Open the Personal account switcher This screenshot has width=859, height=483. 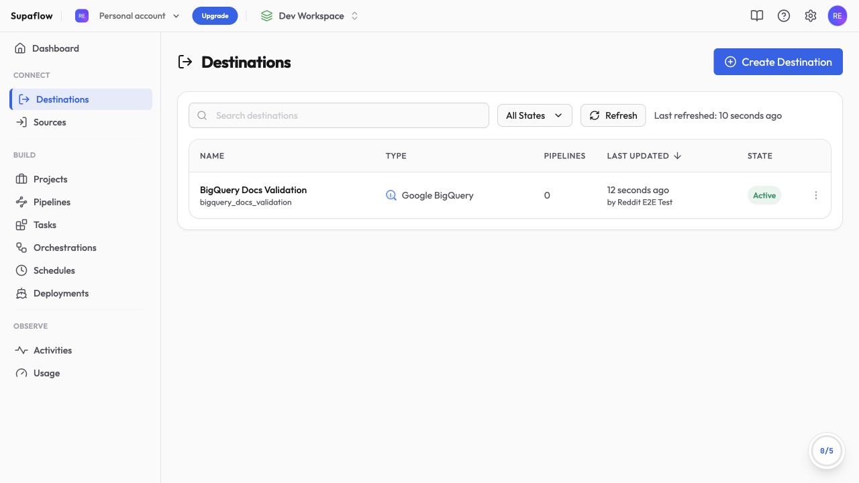[x=128, y=15]
